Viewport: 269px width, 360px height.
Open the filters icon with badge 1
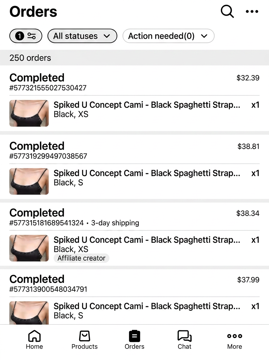pos(26,36)
